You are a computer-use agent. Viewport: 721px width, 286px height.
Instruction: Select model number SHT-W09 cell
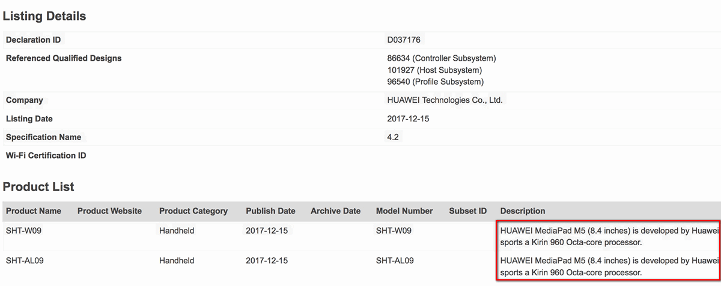tap(394, 231)
